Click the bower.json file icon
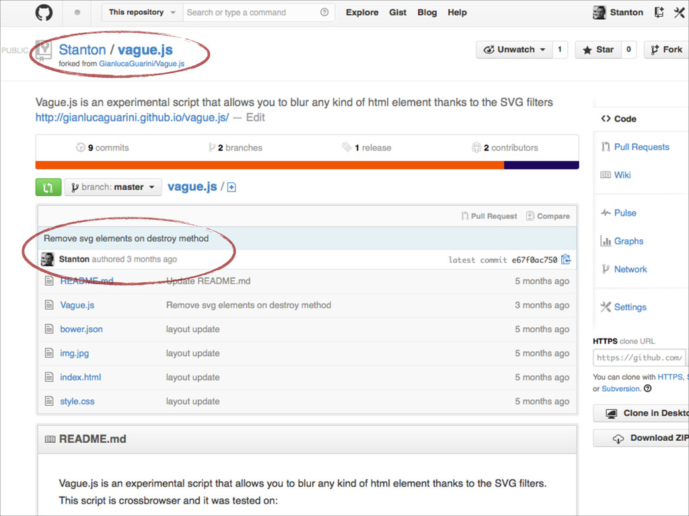Screen dimensions: 689x516 coord(49,329)
